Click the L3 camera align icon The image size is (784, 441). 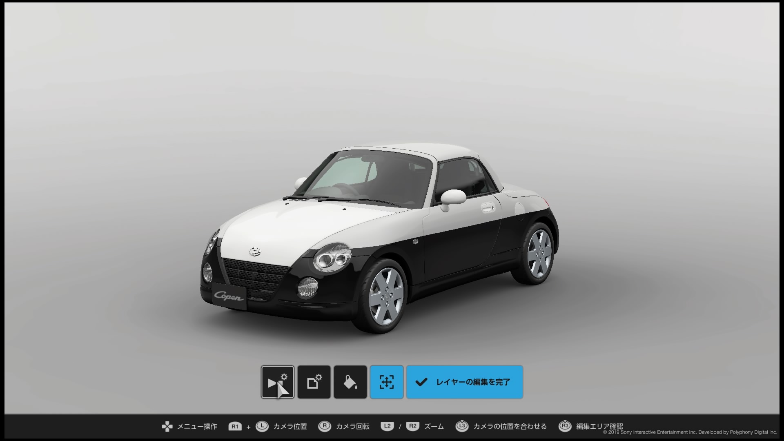[462, 426]
